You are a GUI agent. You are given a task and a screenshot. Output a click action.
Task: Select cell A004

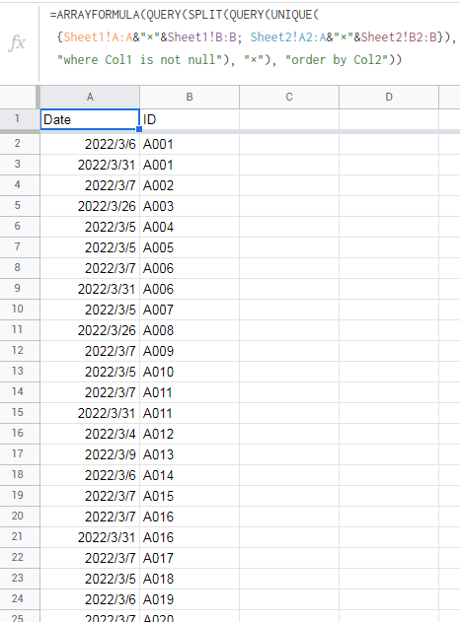pos(190,227)
